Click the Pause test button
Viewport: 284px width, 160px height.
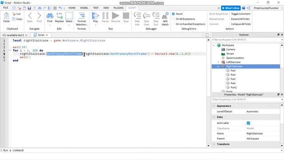pyautogui.click(x=105, y=16)
